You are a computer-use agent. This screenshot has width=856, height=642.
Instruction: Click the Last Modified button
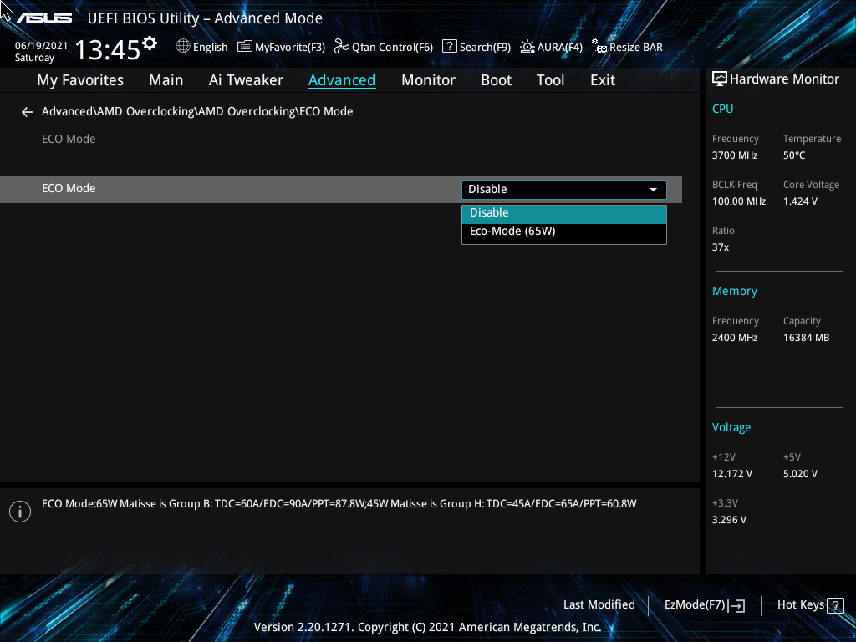[599, 604]
